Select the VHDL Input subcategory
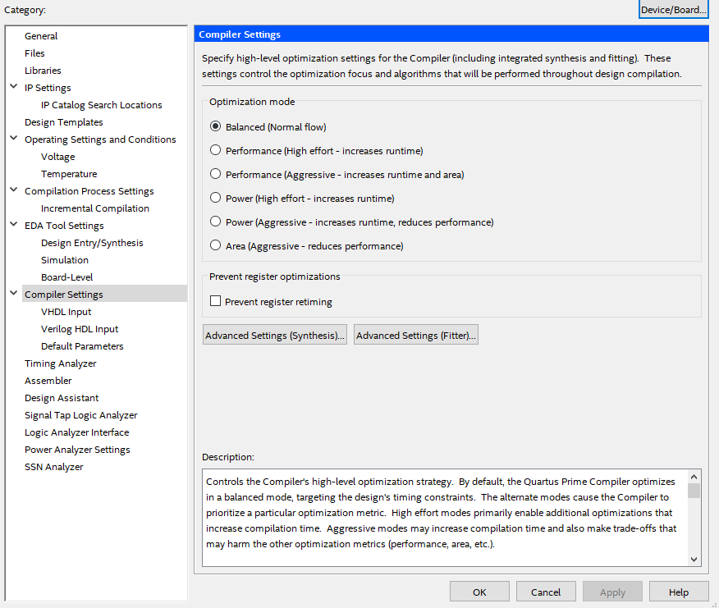This screenshot has height=608, width=719. click(x=66, y=312)
